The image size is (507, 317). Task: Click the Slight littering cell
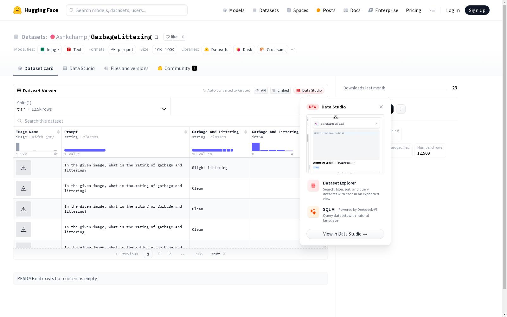tap(219, 168)
